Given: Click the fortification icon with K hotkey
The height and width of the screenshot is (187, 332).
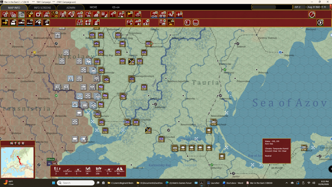Looking at the screenshot, I should coord(46,15).
